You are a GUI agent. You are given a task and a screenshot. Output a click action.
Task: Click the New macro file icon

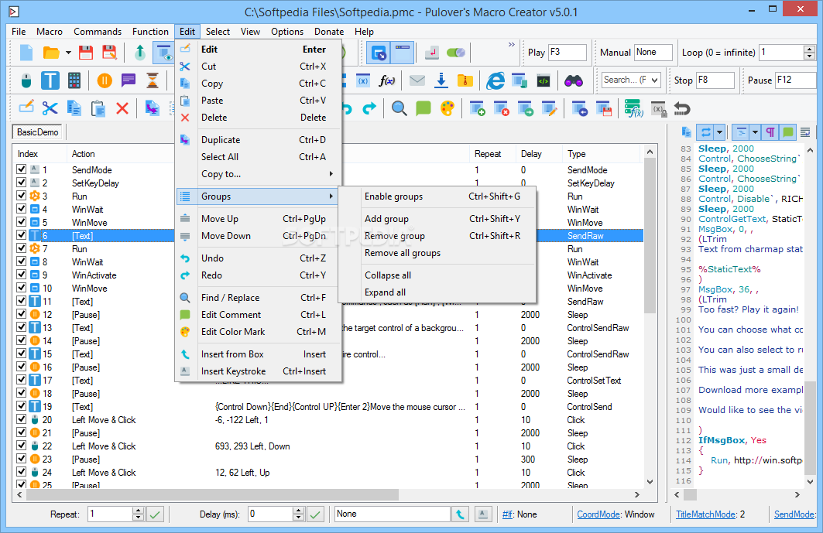pos(26,53)
